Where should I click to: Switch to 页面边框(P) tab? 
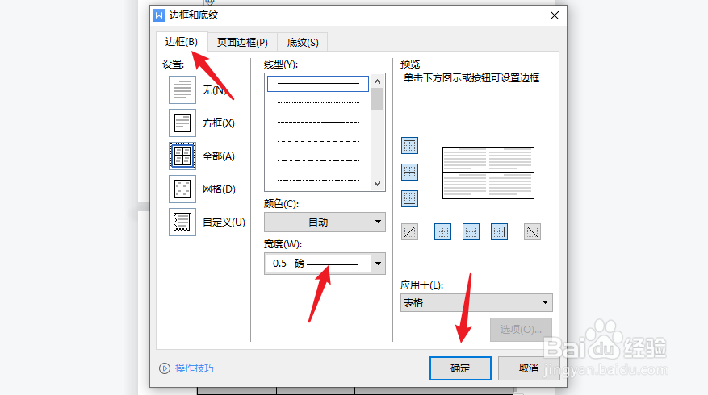242,43
